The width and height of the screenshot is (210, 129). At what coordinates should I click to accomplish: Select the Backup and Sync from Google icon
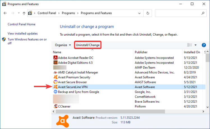55,92
